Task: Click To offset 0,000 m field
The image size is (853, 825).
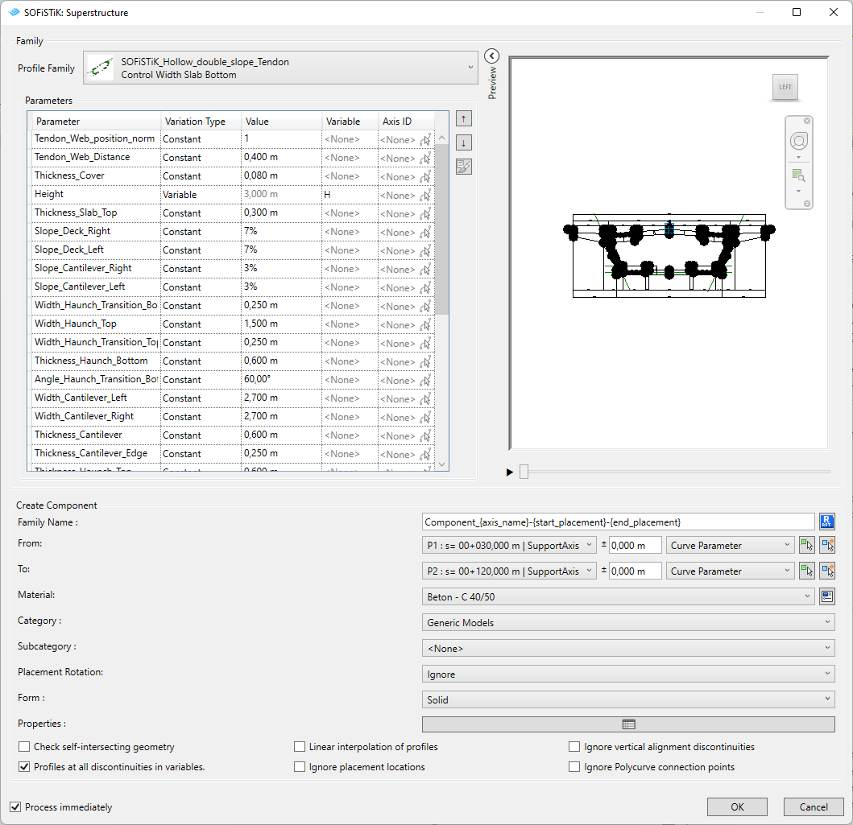Action: 635,571
